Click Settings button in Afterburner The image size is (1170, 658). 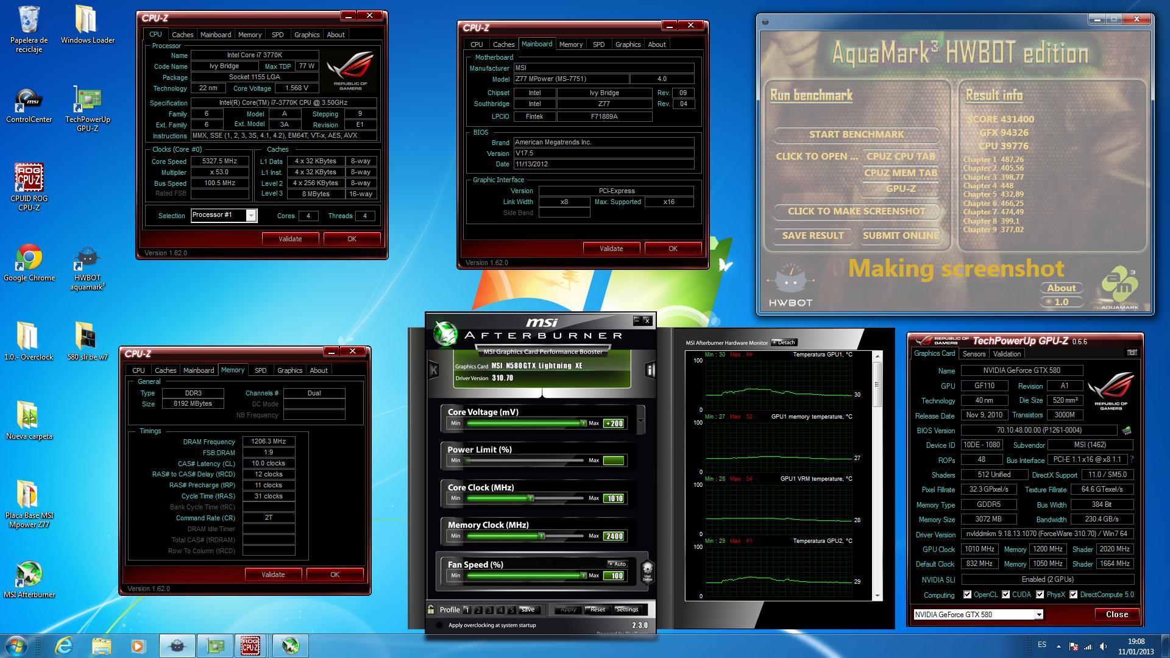click(626, 609)
